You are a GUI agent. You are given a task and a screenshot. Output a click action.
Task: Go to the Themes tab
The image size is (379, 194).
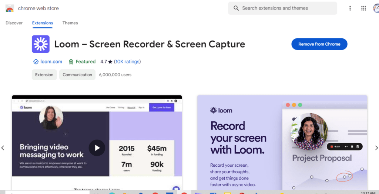point(70,23)
